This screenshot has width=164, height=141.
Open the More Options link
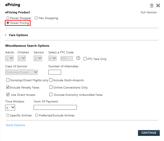tap(15, 125)
